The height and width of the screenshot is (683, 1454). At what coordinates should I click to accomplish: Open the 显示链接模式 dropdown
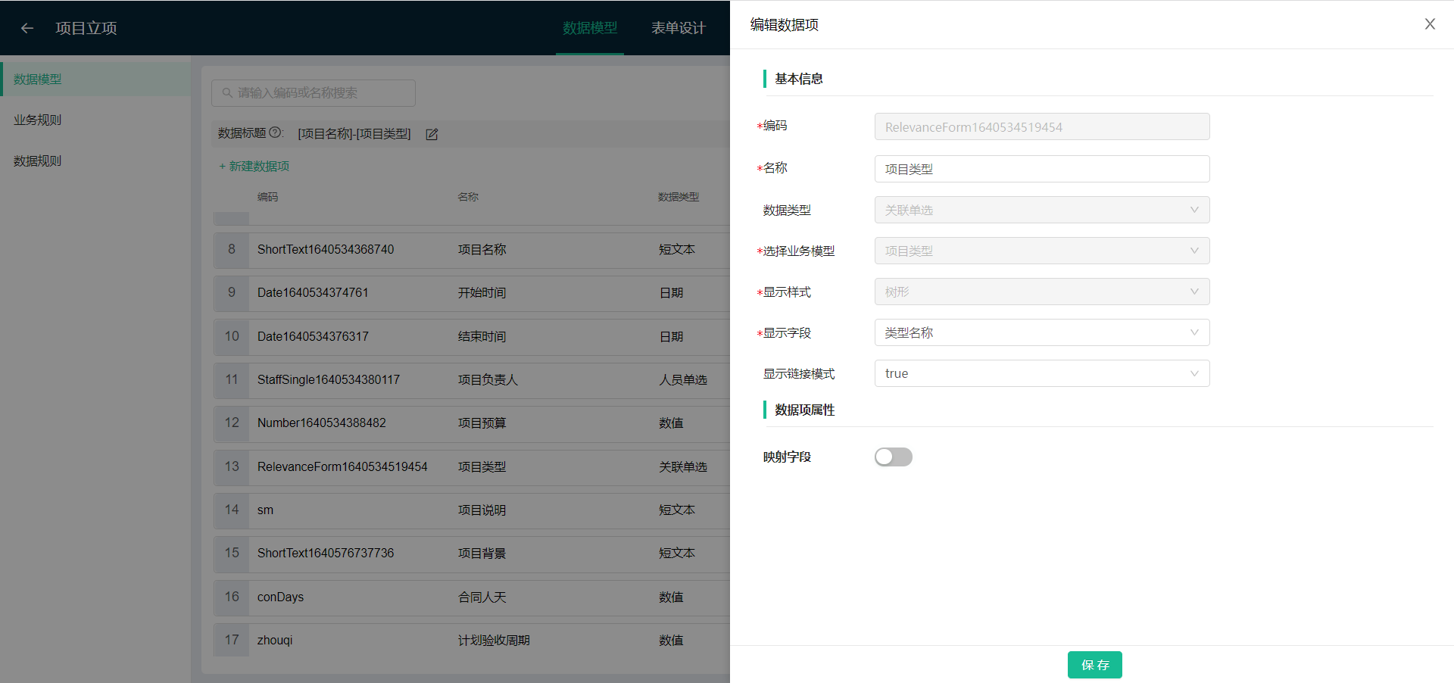[1042, 373]
